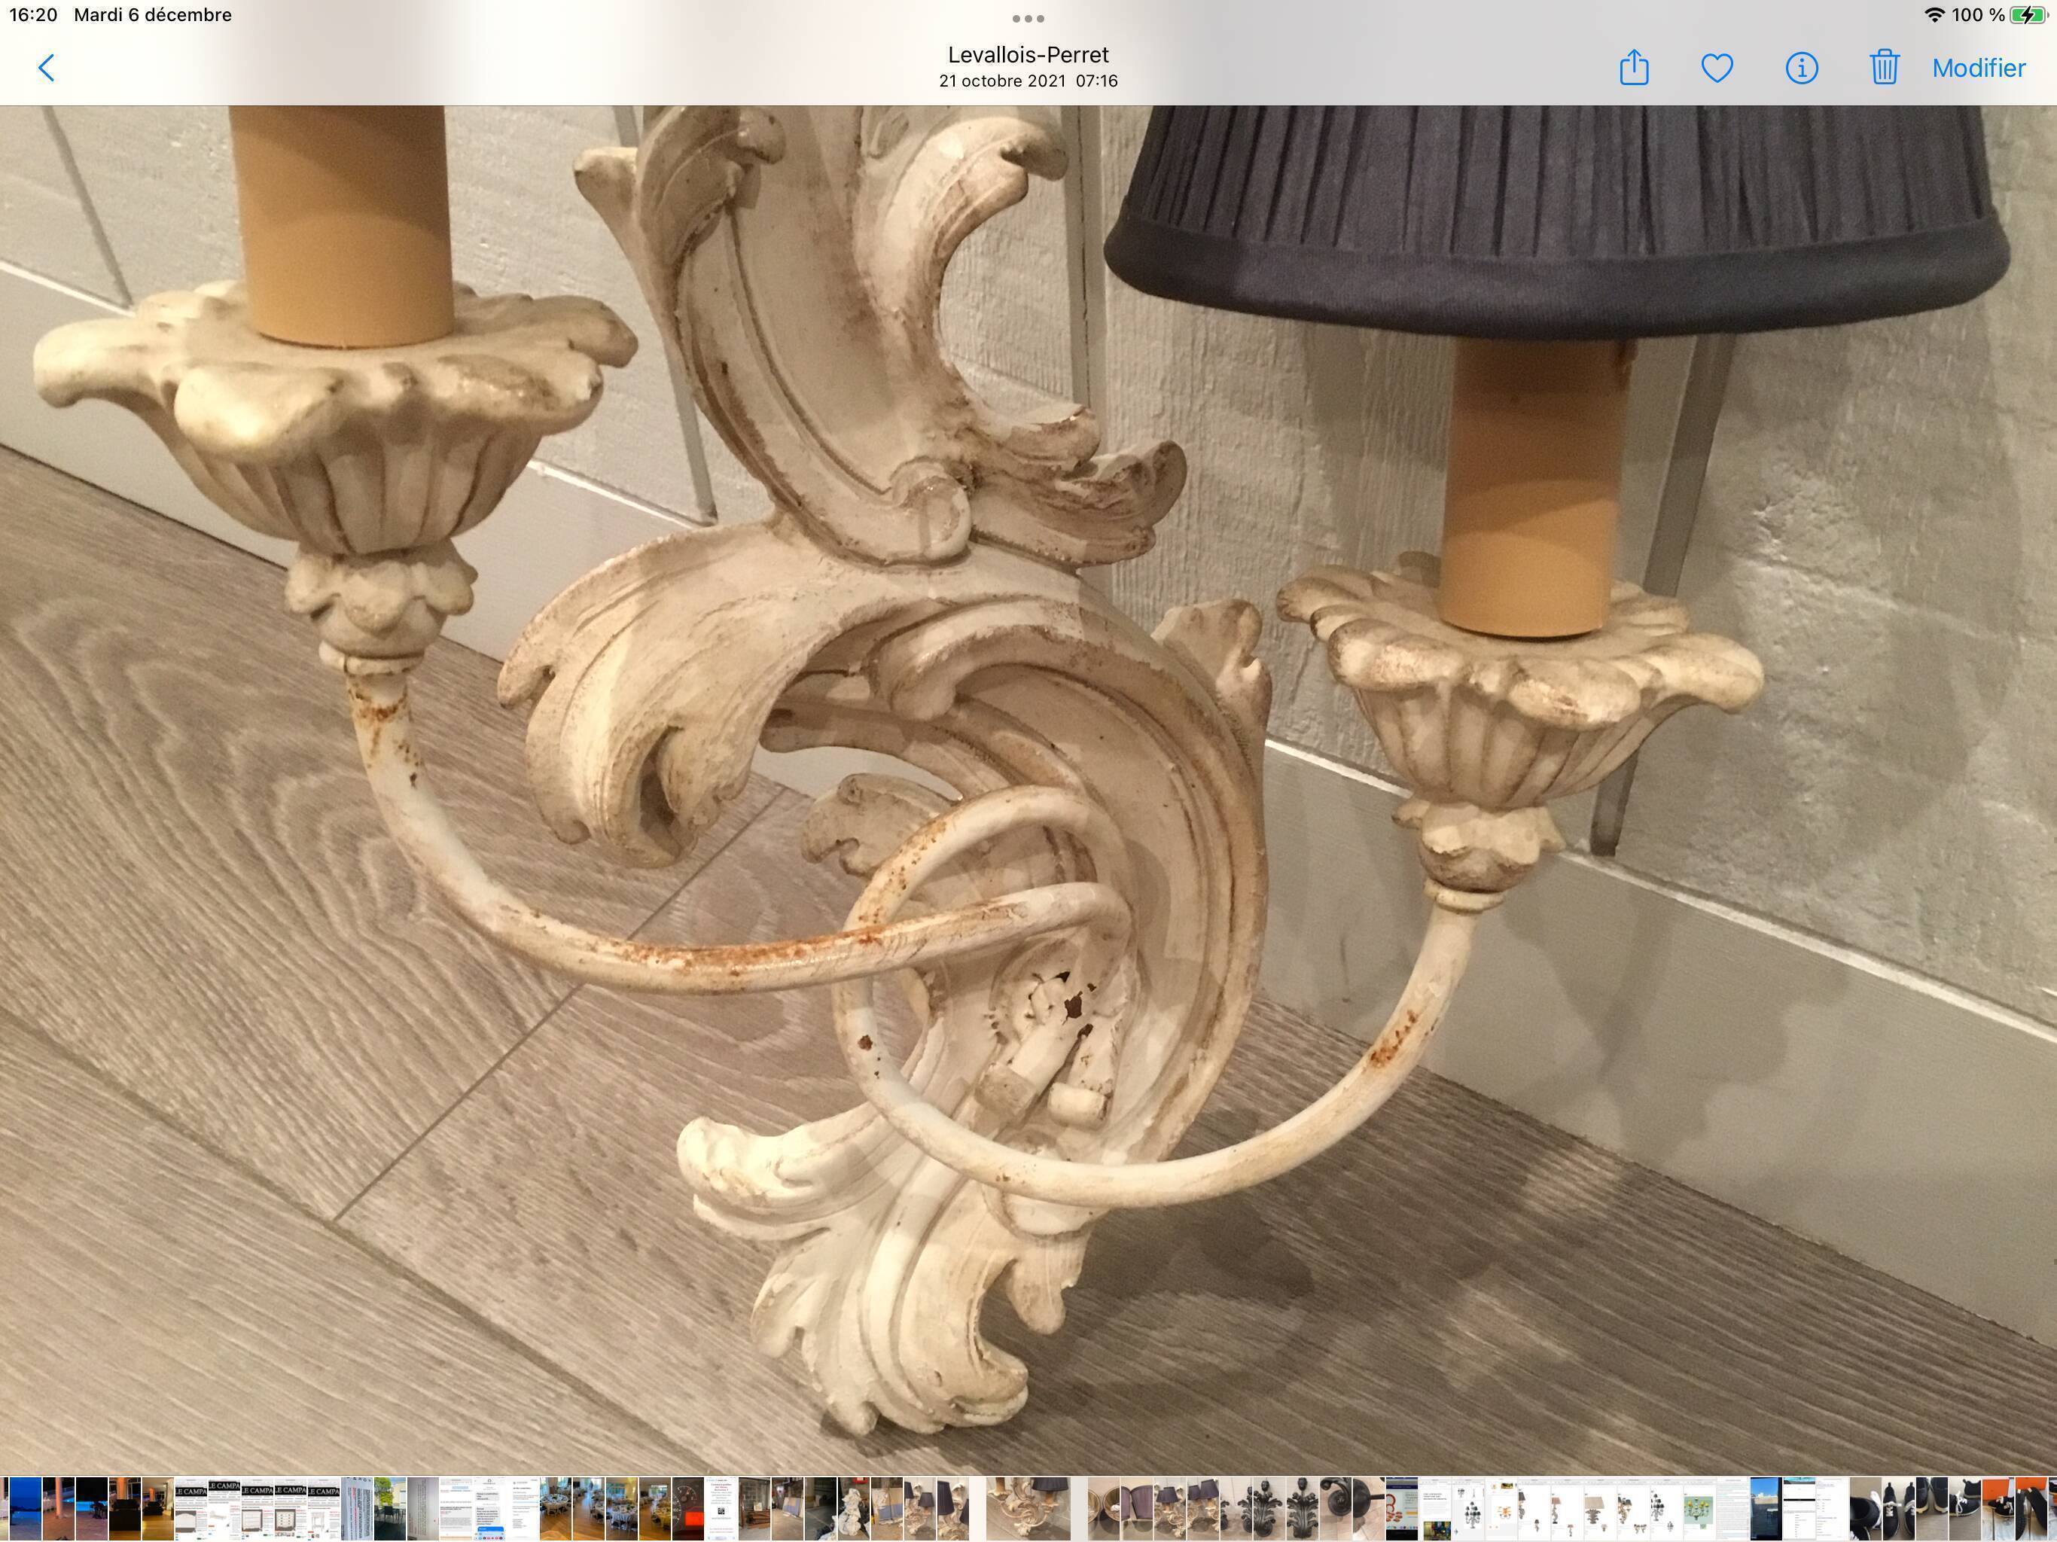Image resolution: width=2057 pixels, height=1542 pixels.
Task: Tap the clock time 16:20 in status bar
Action: 32,14
